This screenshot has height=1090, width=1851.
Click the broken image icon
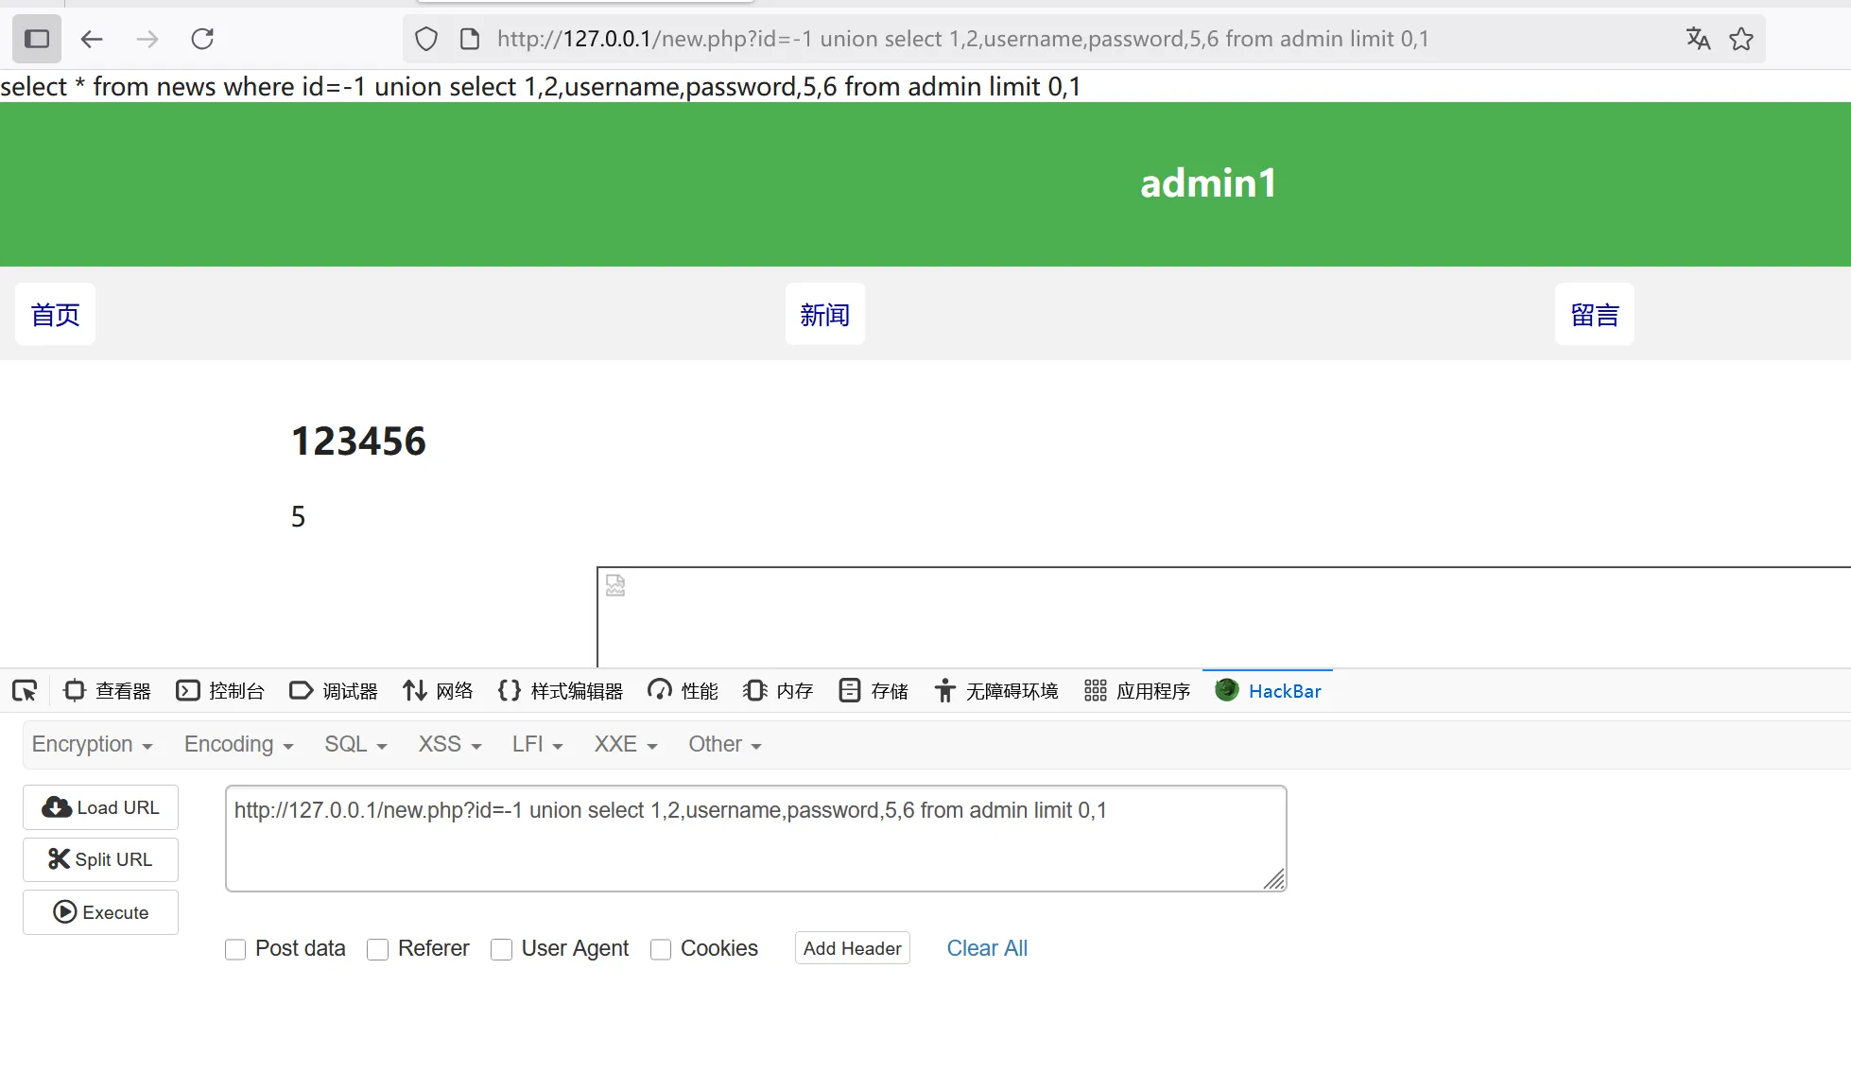(615, 585)
